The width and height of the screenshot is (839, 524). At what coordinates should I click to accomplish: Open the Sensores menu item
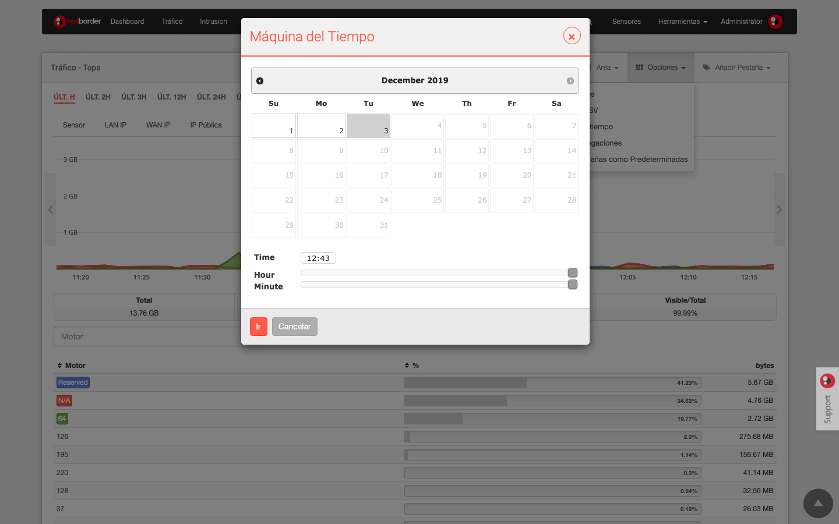tap(626, 22)
